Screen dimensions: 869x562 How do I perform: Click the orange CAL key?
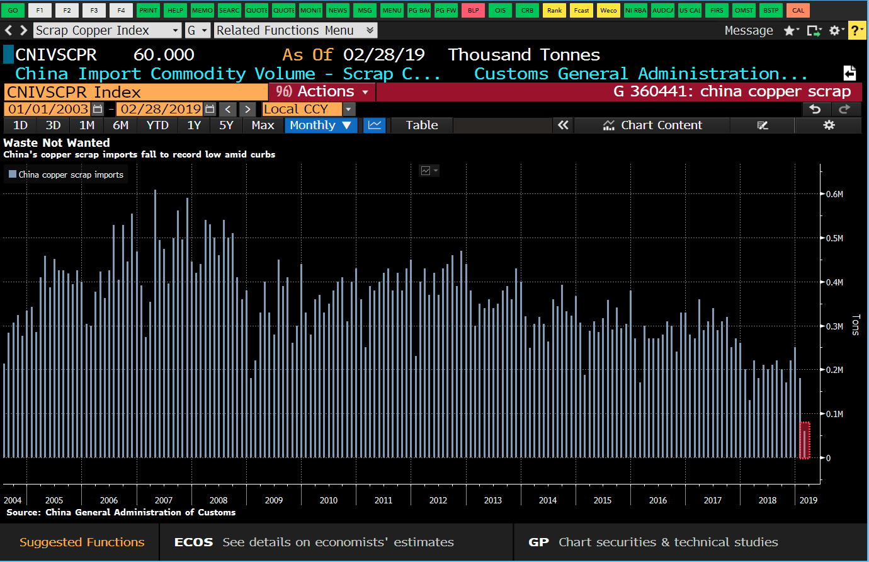798,10
